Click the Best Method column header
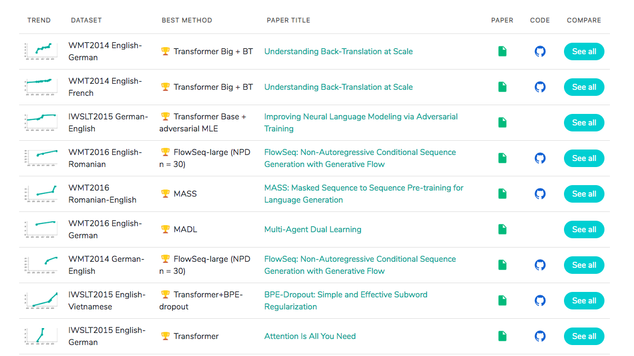 click(x=187, y=20)
